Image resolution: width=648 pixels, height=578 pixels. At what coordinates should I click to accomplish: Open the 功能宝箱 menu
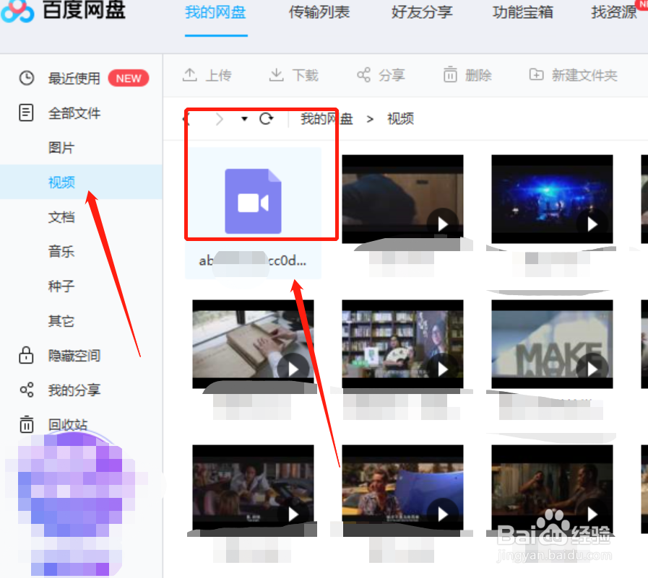coord(522,12)
